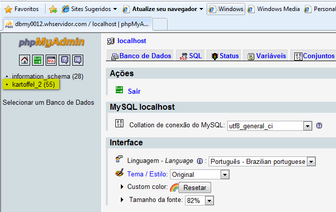The image size is (336, 212).
Task: Open the phpMyAdmin documentation question mark icon
Action: pos(65,60)
